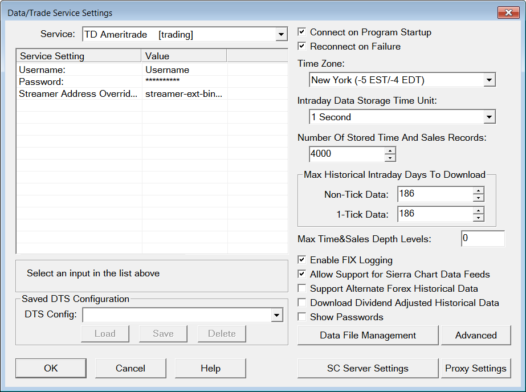The height and width of the screenshot is (392, 526).
Task: Open SC Server Settings
Action: pyautogui.click(x=368, y=368)
